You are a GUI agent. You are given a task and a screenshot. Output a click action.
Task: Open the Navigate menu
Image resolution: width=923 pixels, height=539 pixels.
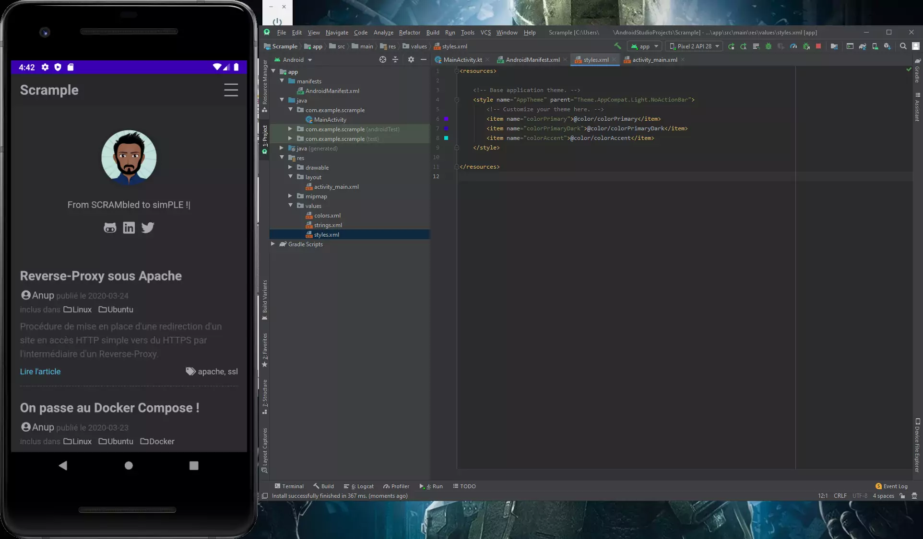click(337, 32)
